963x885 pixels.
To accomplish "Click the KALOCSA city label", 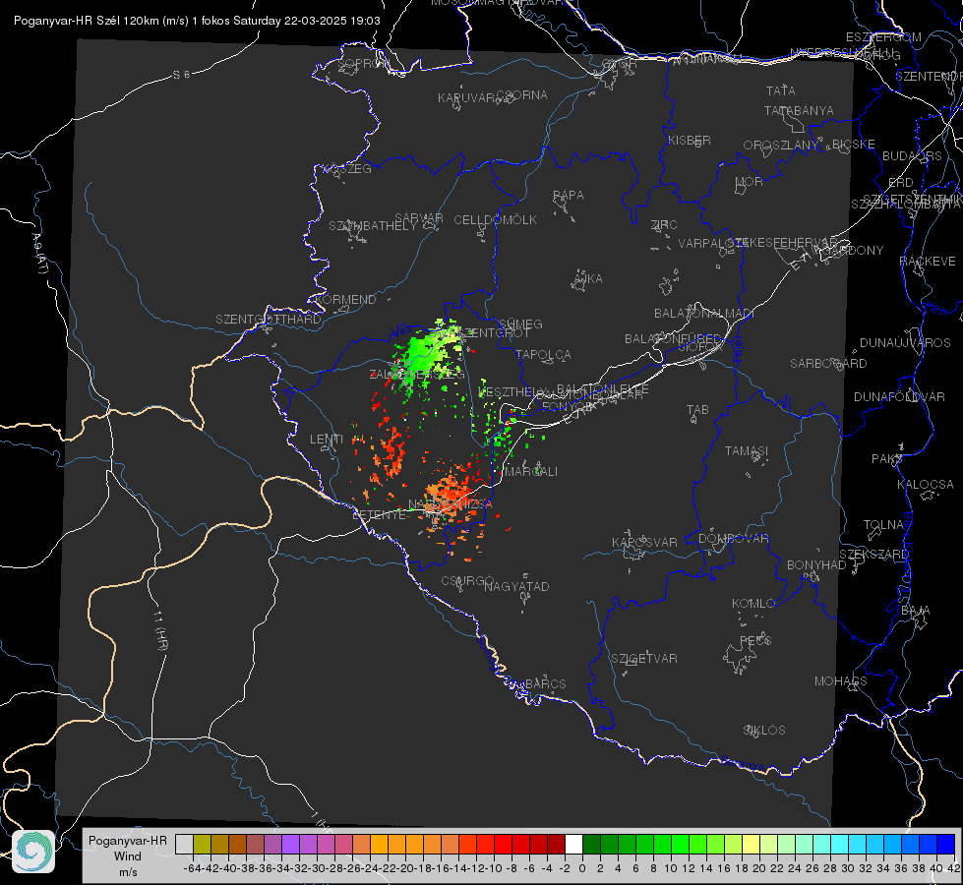I will (926, 485).
